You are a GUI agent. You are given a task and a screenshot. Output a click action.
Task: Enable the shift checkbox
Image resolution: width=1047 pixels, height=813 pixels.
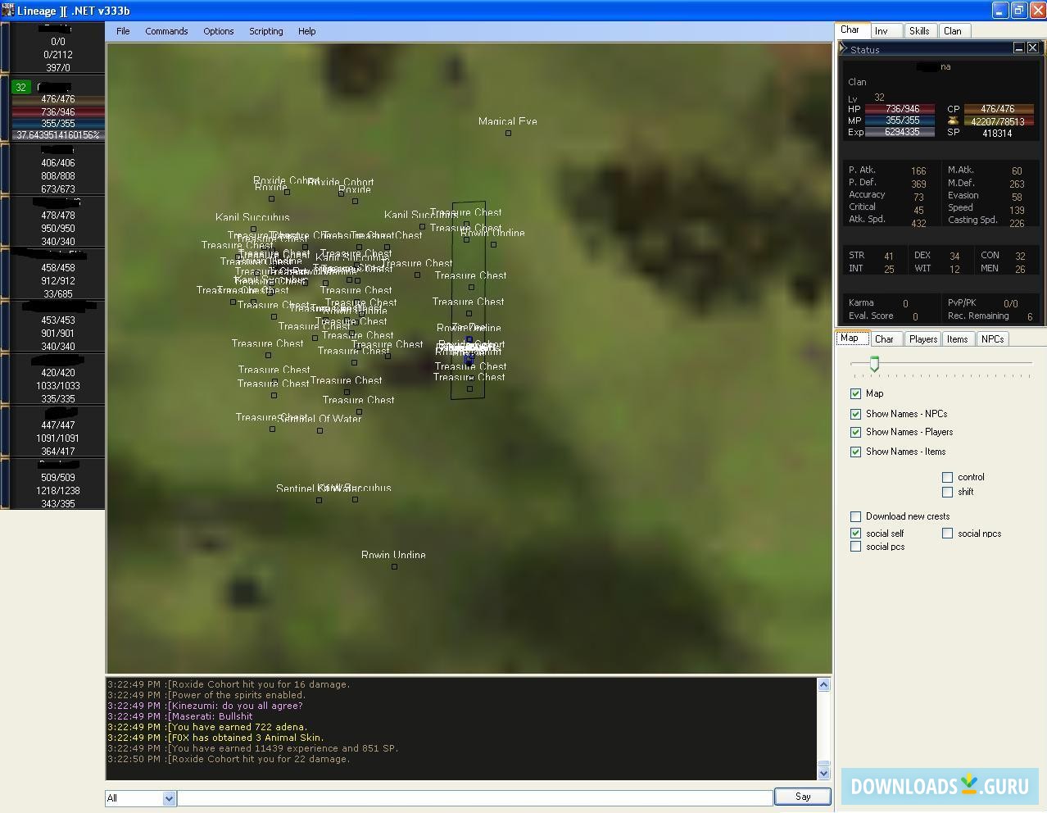click(x=948, y=492)
